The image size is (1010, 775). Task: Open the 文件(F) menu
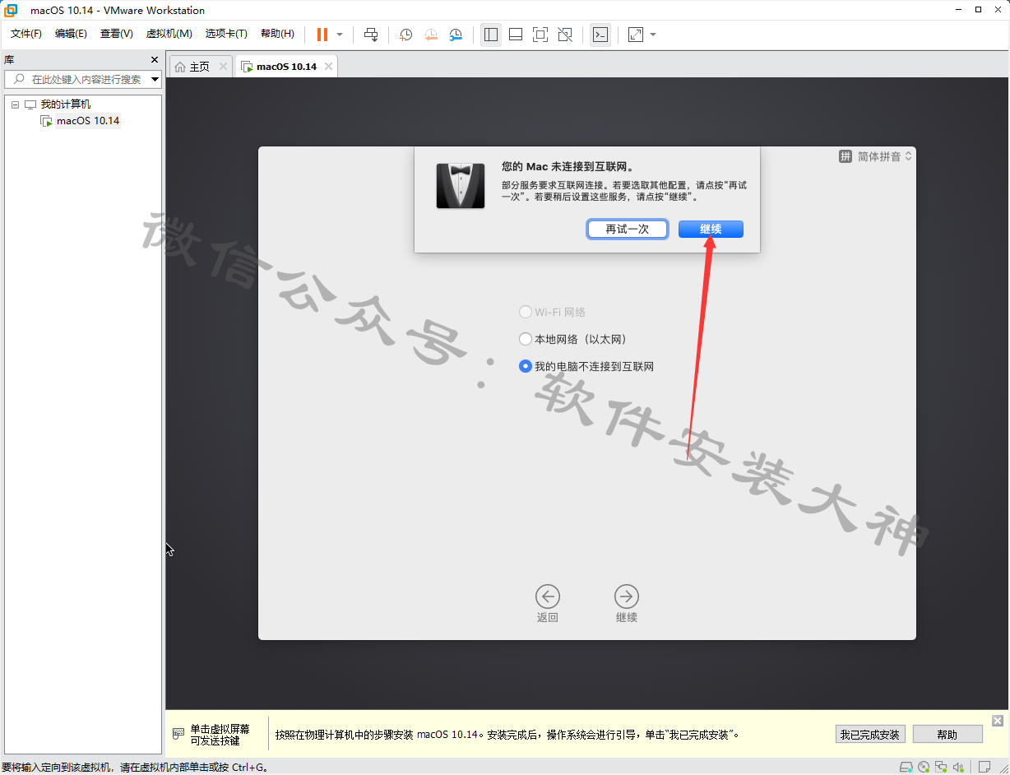(26, 34)
